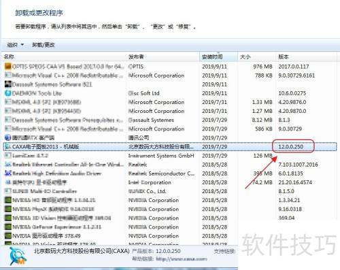Viewport: 340px width, 270px height.
Task: Click version value 21.20.16.4574
Action: pyautogui.click(x=295, y=182)
